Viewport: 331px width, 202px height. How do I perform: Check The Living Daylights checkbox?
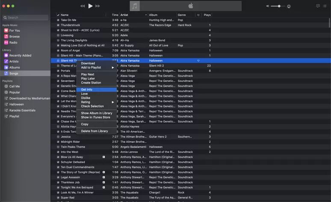coord(58,40)
